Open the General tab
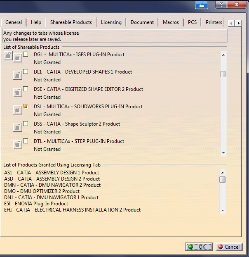This screenshot has height=257, width=249. coord(14,22)
